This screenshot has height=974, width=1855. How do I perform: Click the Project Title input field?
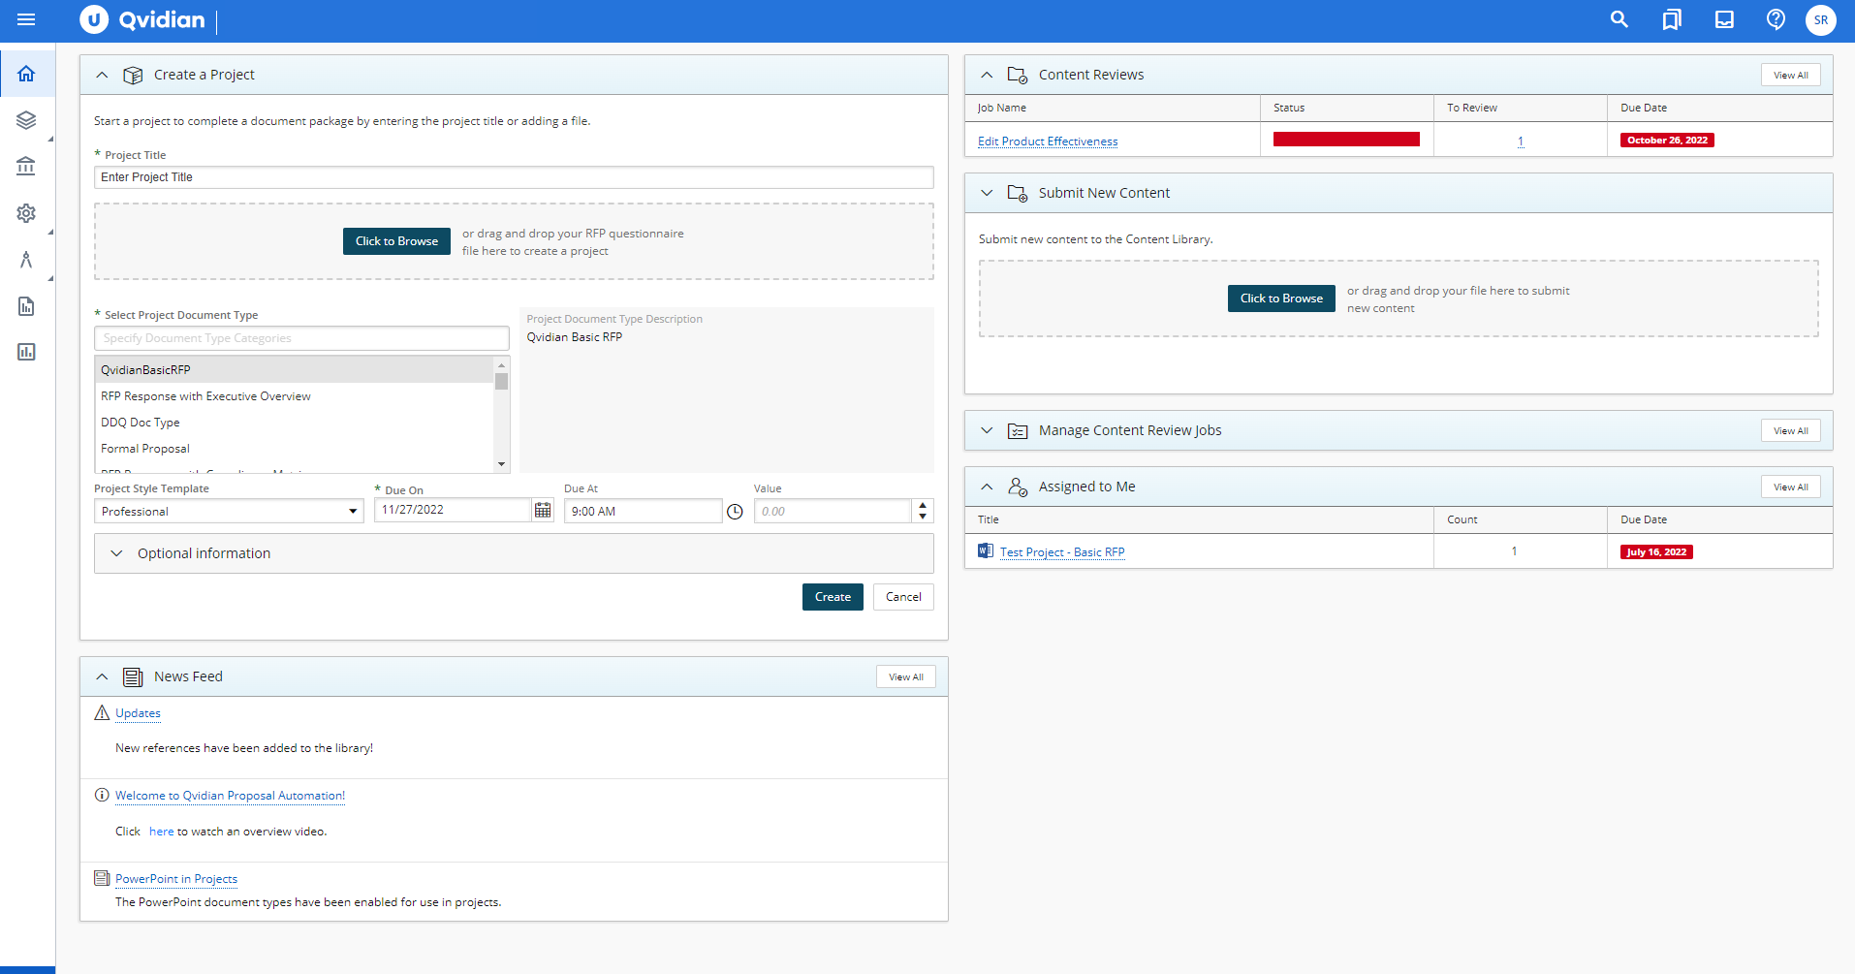coord(514,177)
